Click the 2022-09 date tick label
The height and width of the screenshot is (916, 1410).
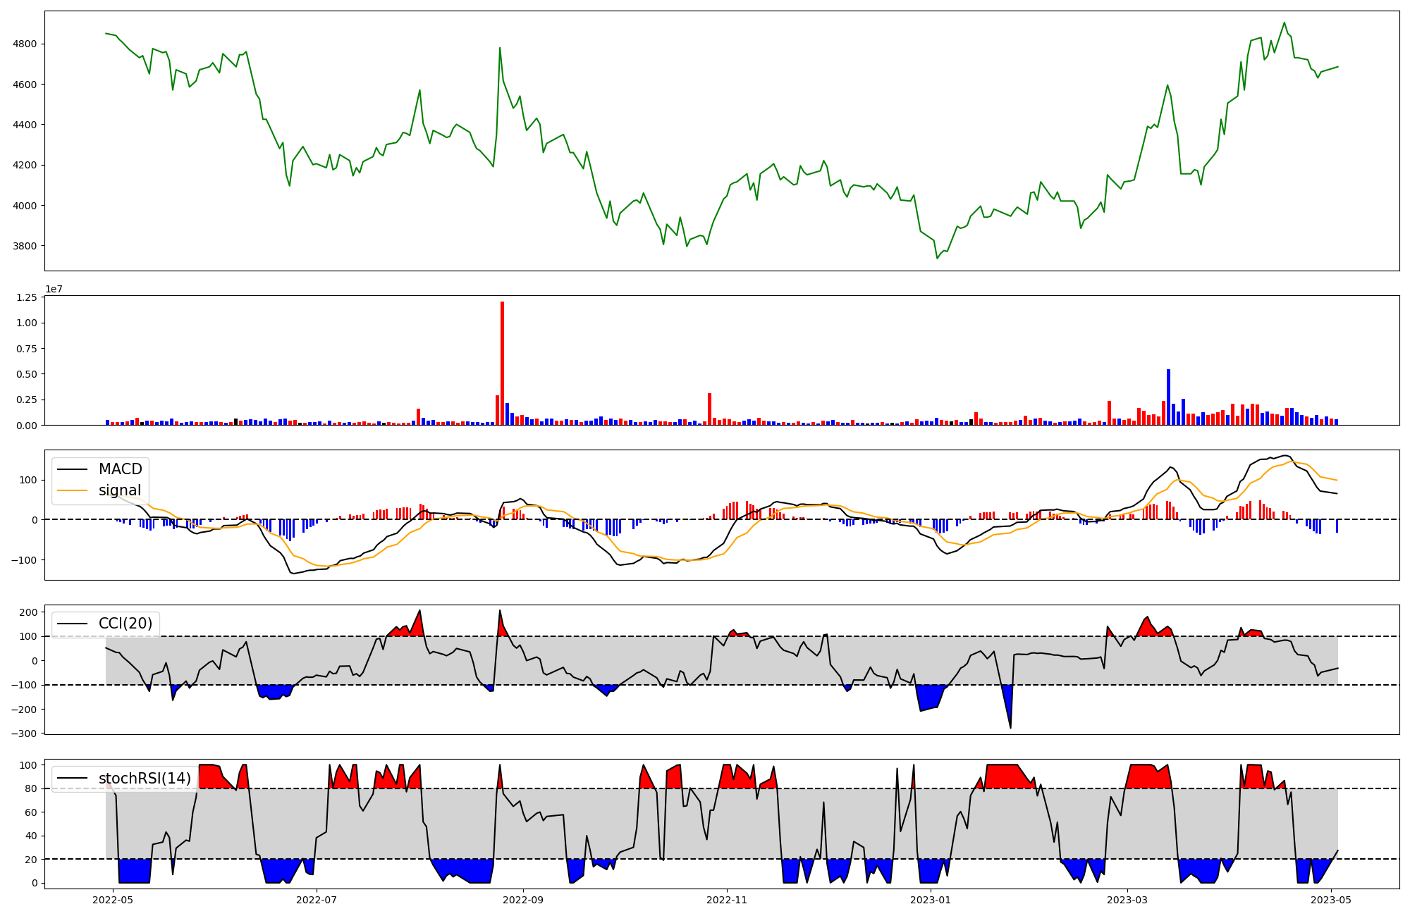click(x=523, y=900)
